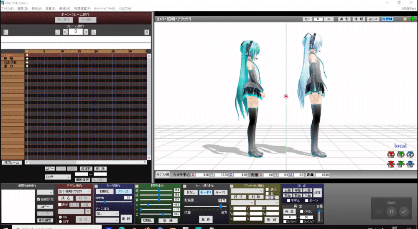Image resolution: width=418 pixels, height=229 pixels.
Task: Click the keyframe diamond on 照明 row
Action: click(x=27, y=59)
